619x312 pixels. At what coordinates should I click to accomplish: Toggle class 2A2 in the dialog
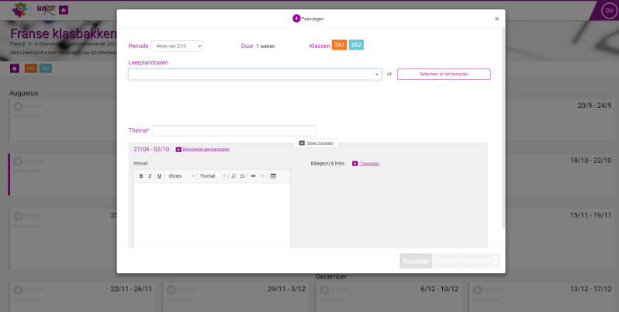(x=356, y=45)
